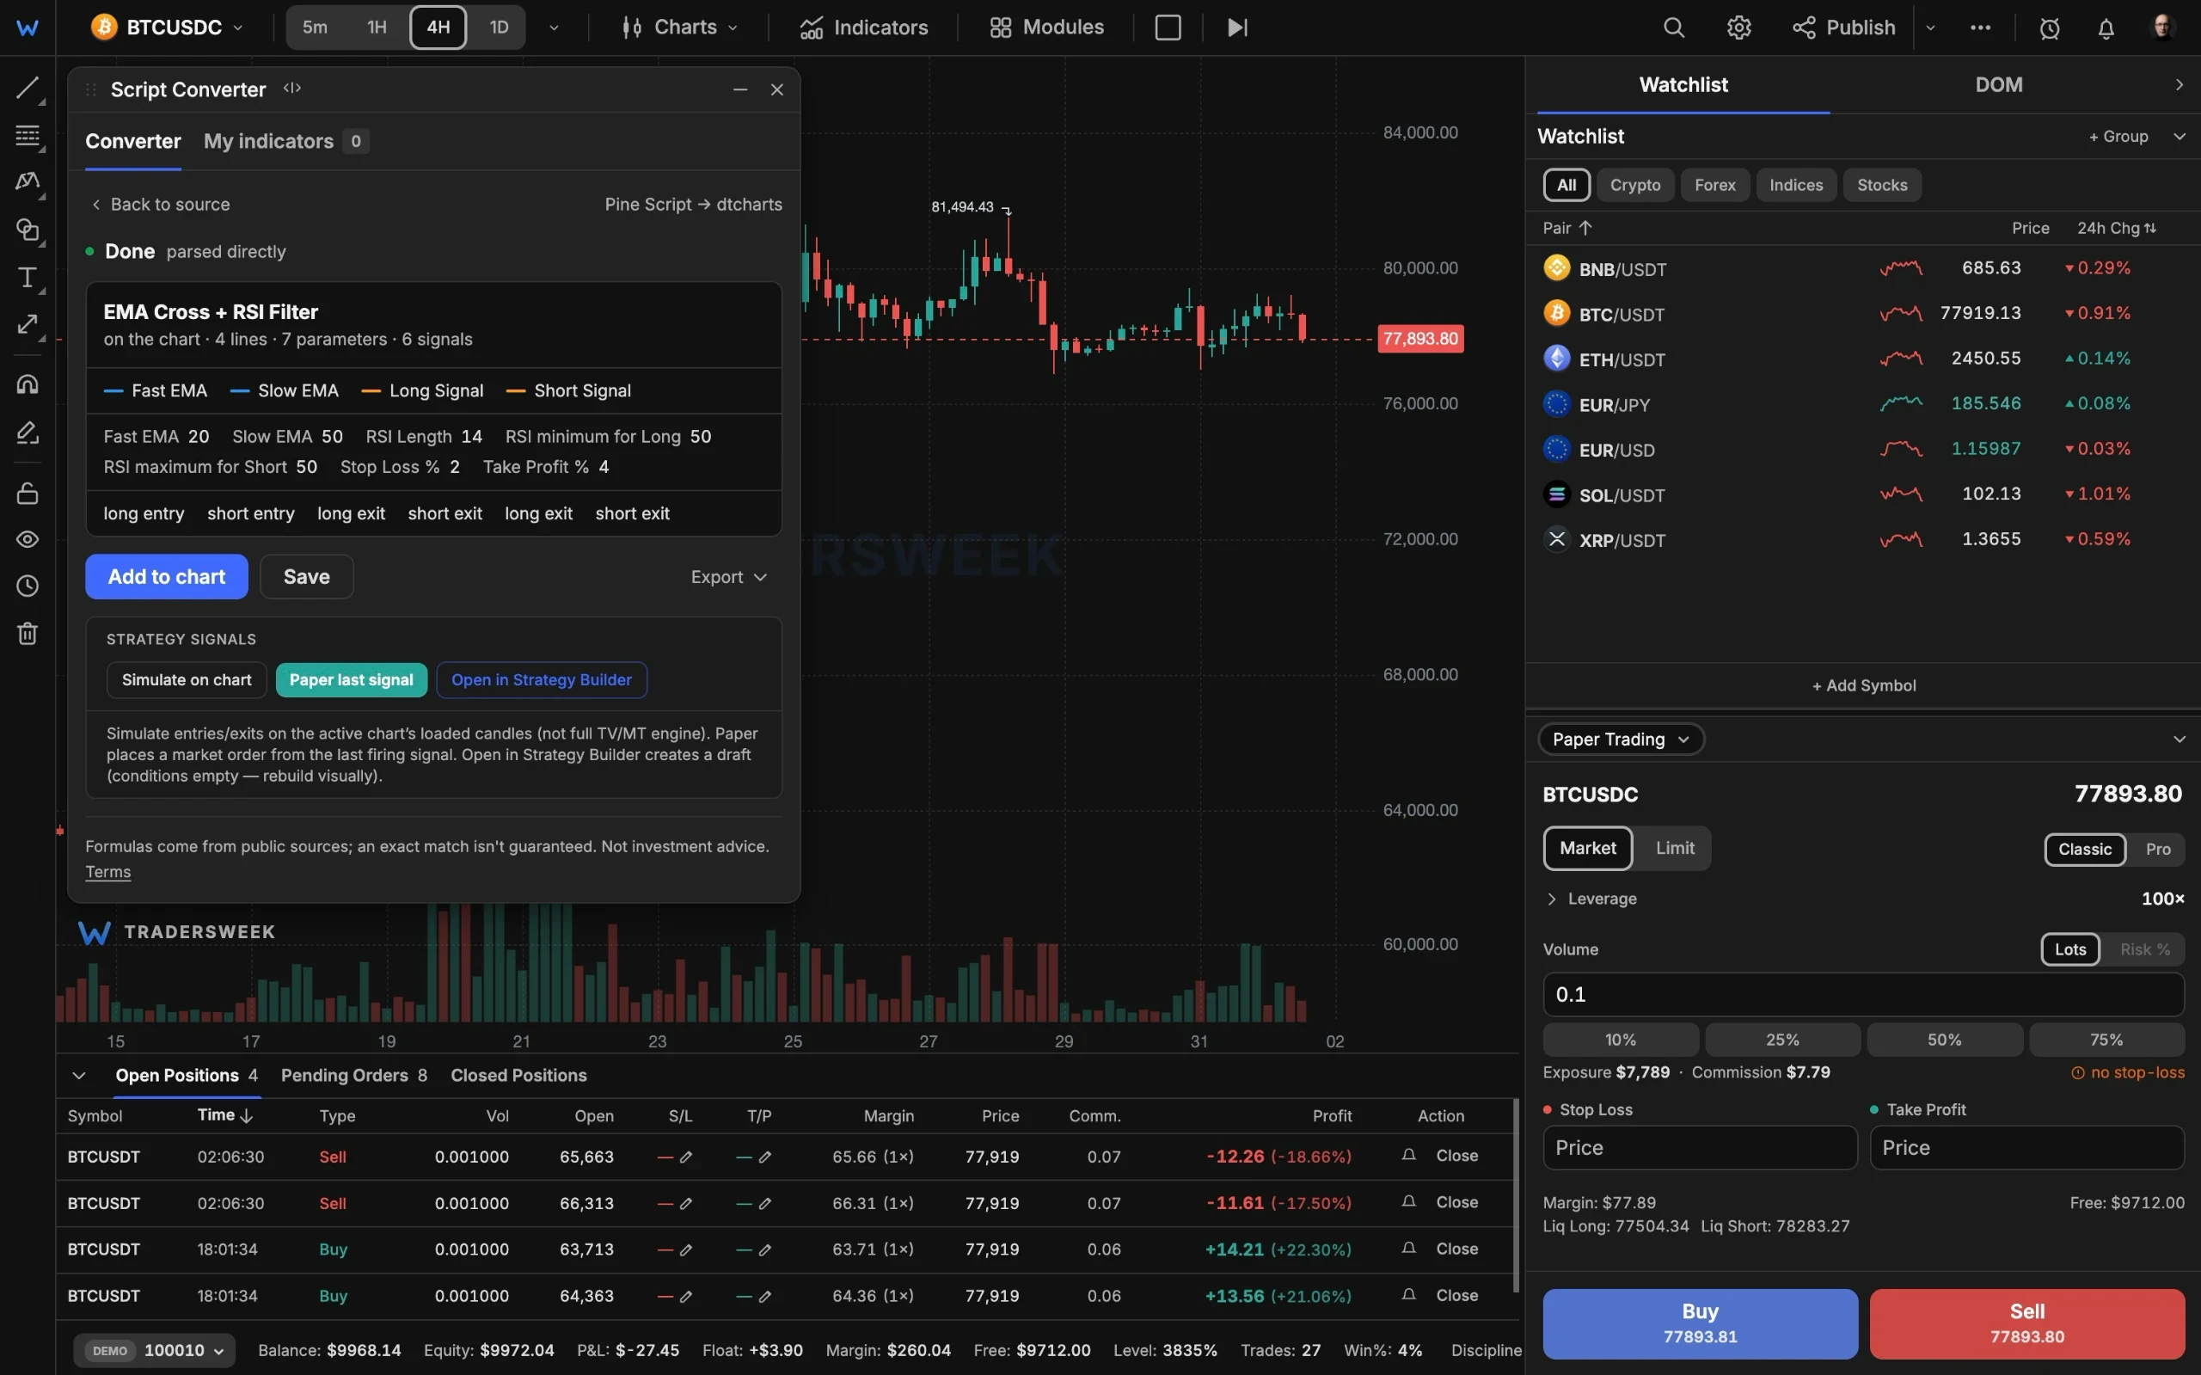Select Risk % volume mode
This screenshot has width=2201, height=1375.
coord(2144,948)
